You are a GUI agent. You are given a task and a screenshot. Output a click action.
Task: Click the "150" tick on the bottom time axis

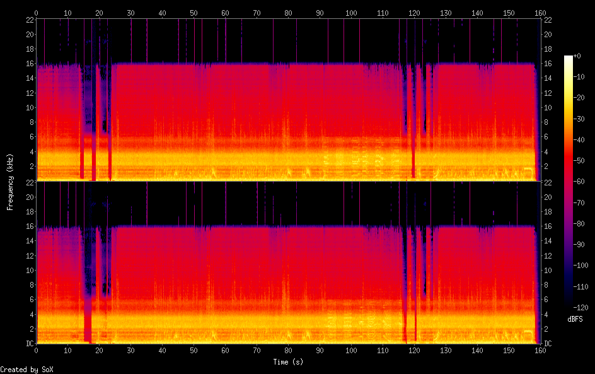click(509, 351)
